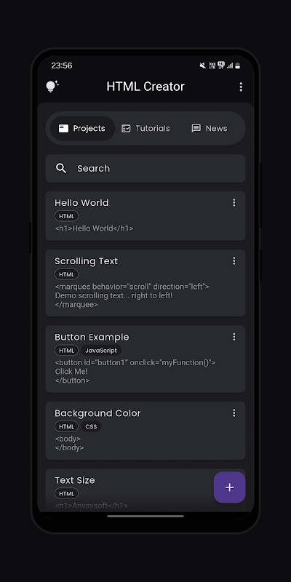Open Scrolling Text project options menu
The height and width of the screenshot is (582, 291).
[234, 261]
